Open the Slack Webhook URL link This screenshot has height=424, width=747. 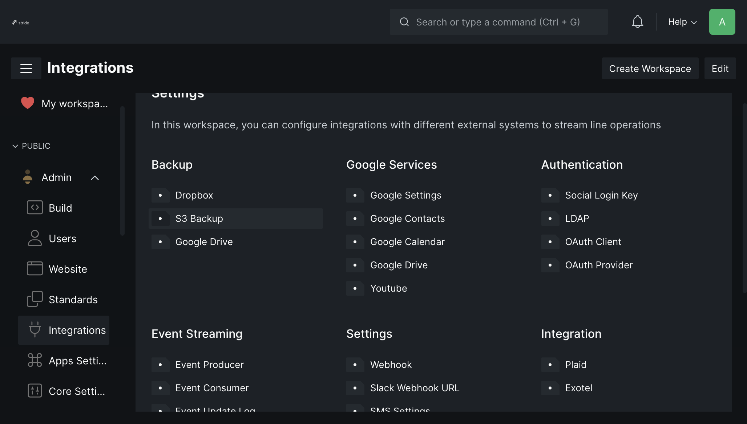pos(415,388)
